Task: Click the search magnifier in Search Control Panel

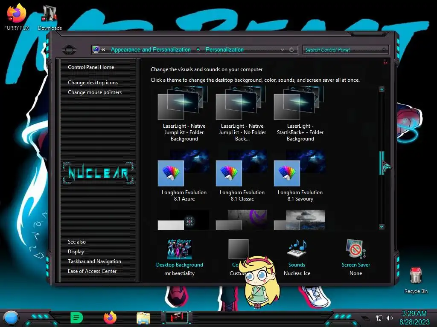Action: pyautogui.click(x=384, y=50)
